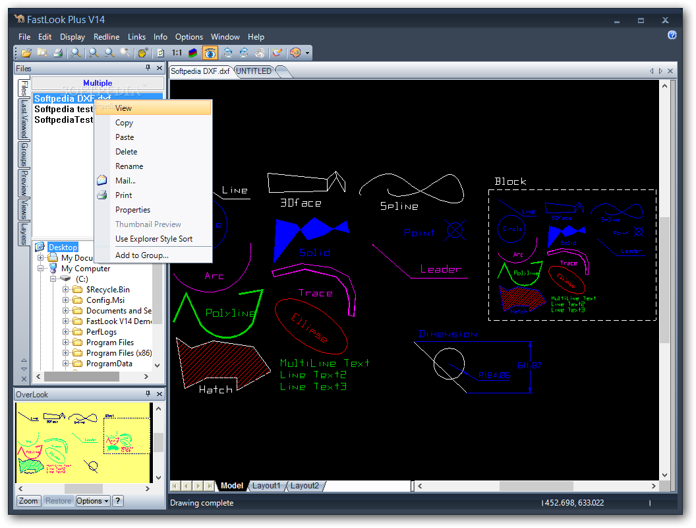Expand the My Documents tree node

(x=40, y=258)
